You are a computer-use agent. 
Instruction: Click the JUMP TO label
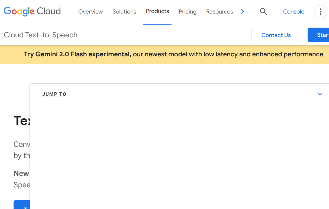coord(54,94)
